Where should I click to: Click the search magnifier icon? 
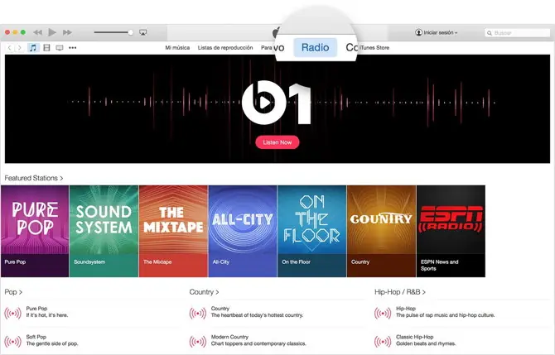click(490, 33)
